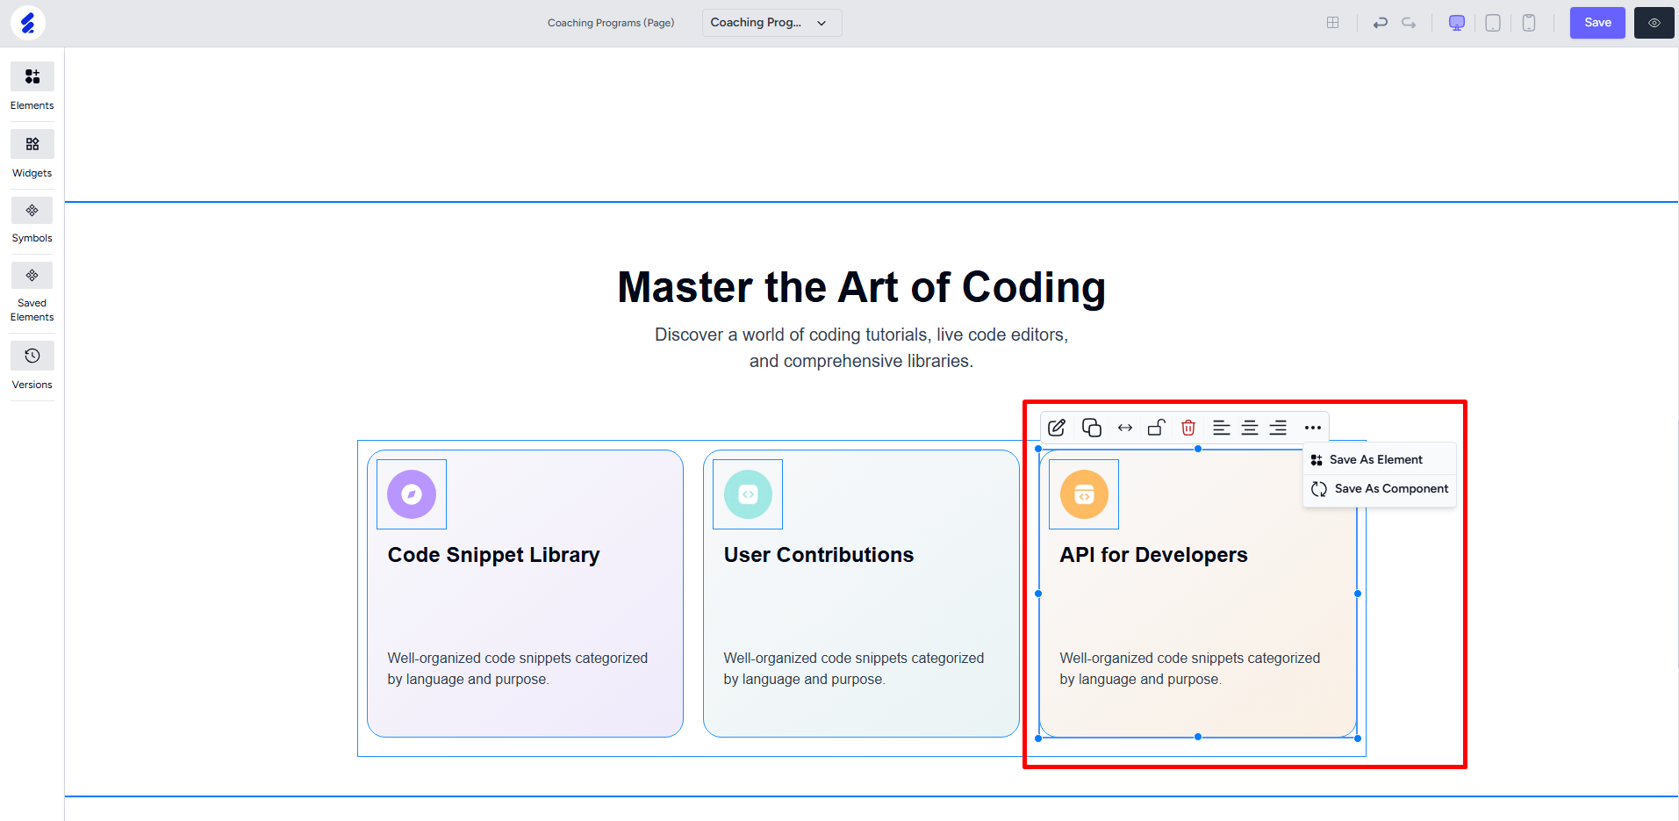Select the orange API icon in Developers card

click(1084, 494)
